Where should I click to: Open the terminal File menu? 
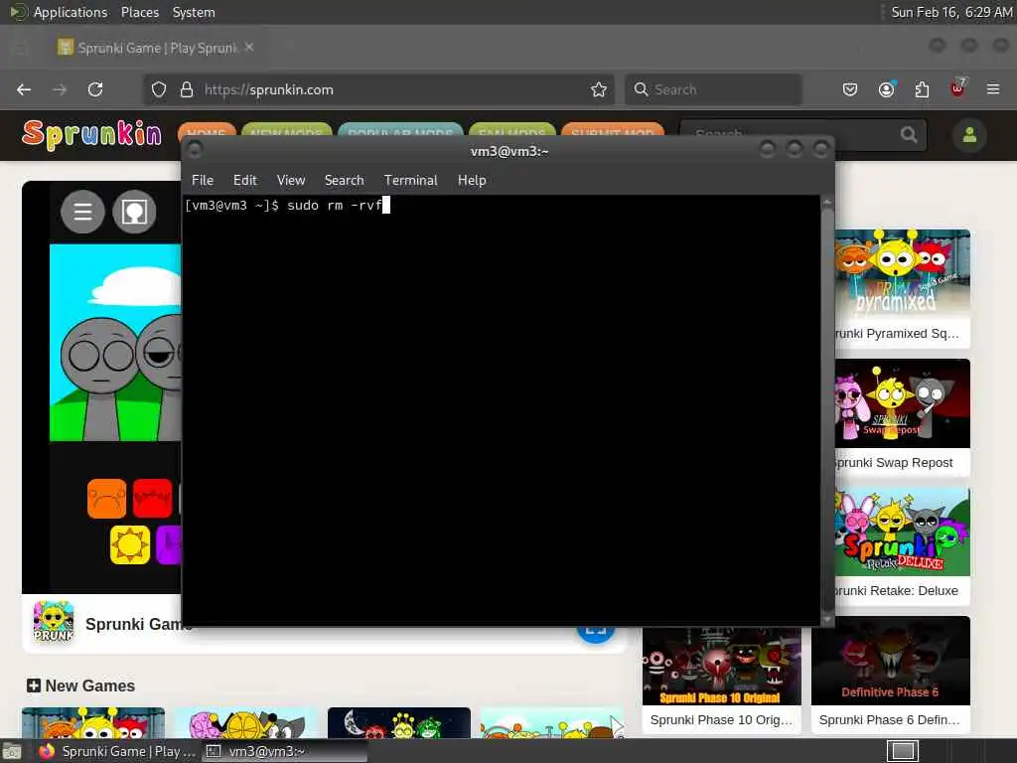(x=203, y=181)
